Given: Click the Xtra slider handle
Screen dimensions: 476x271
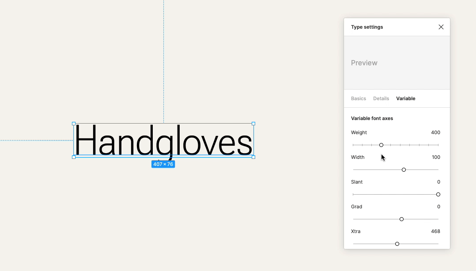Looking at the screenshot, I should (397, 244).
